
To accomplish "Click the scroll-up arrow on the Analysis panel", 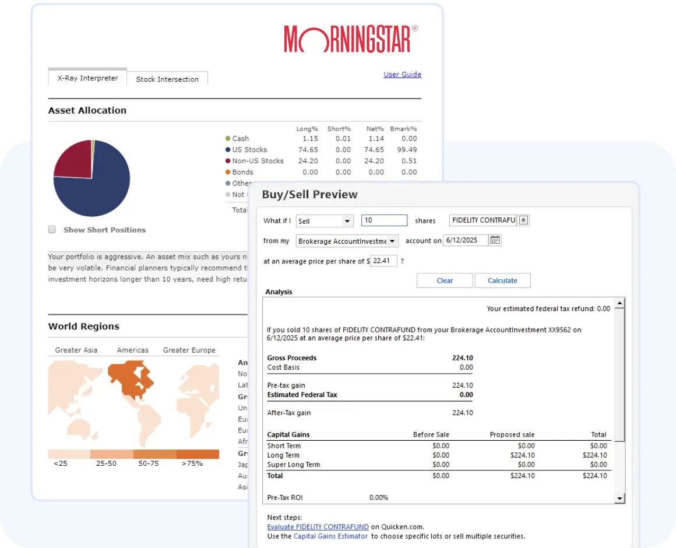I will point(619,302).
